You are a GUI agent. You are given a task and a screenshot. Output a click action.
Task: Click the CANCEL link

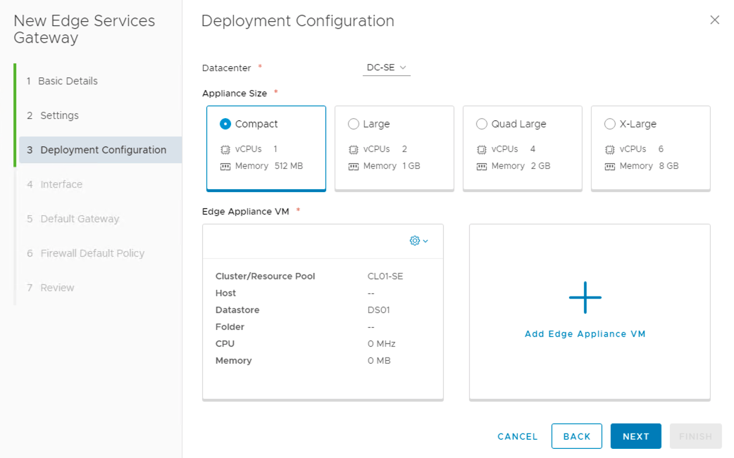[517, 436]
